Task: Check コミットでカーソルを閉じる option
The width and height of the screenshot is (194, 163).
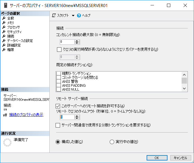Action: [59, 77]
